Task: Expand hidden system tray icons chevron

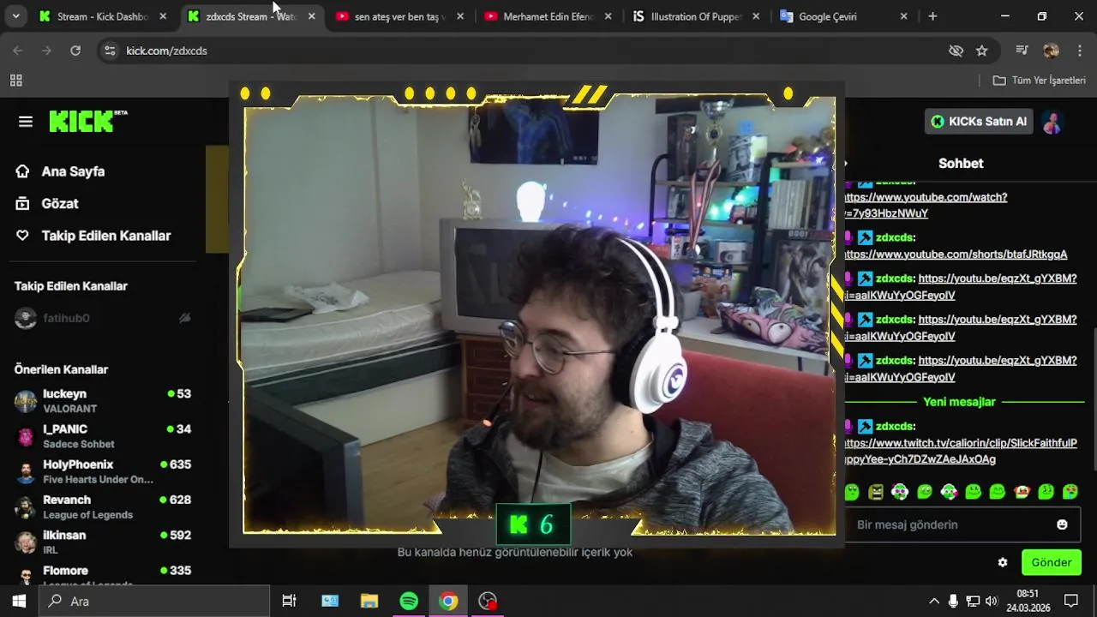Action: (x=934, y=601)
